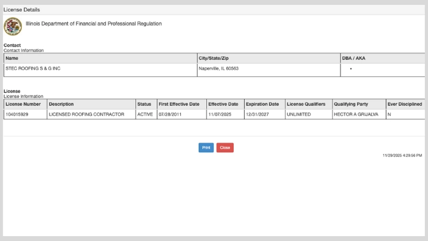Select LICENSED ROOFING CONTRACTOR description cell
428x241 pixels.
(x=91, y=114)
